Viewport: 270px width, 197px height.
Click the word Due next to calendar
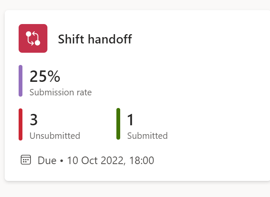tap(47, 160)
